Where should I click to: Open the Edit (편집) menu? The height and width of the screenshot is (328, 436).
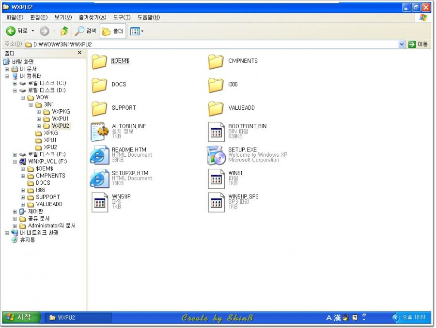[x=39, y=17]
